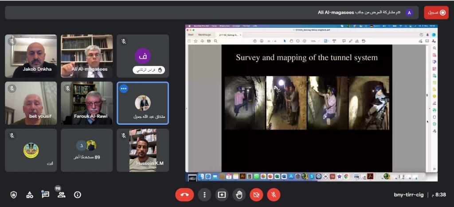Click the presenter avatar in top banner
This screenshot has width=454, height=207.
tap(409, 12)
